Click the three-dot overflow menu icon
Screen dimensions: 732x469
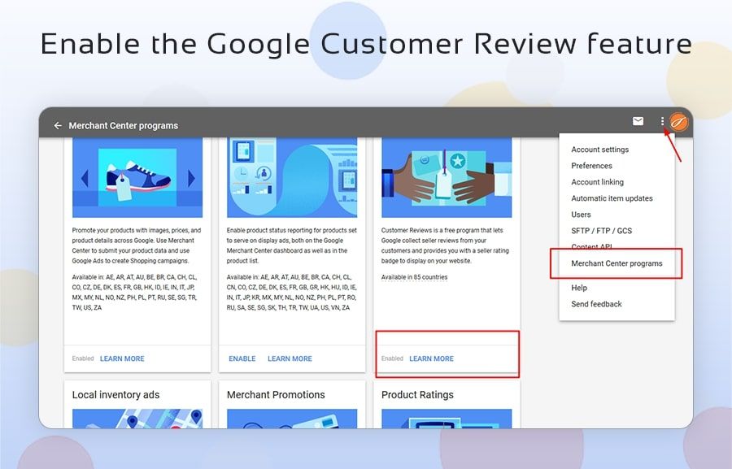pos(662,122)
